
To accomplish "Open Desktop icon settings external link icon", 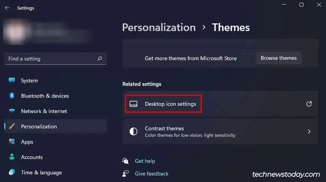I will [309, 104].
